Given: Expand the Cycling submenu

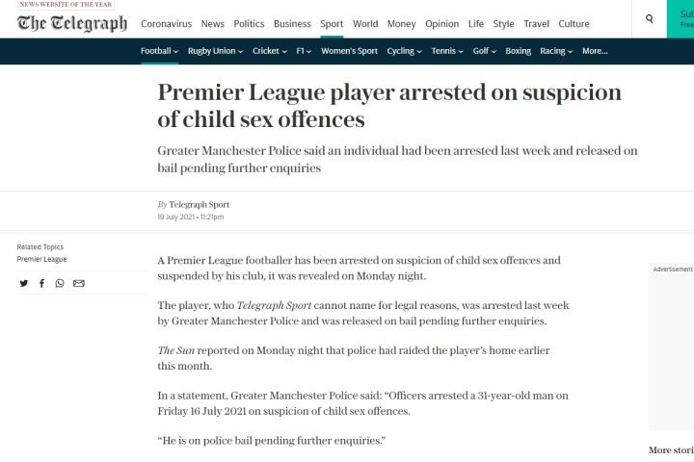Looking at the screenshot, I should pyautogui.click(x=404, y=51).
